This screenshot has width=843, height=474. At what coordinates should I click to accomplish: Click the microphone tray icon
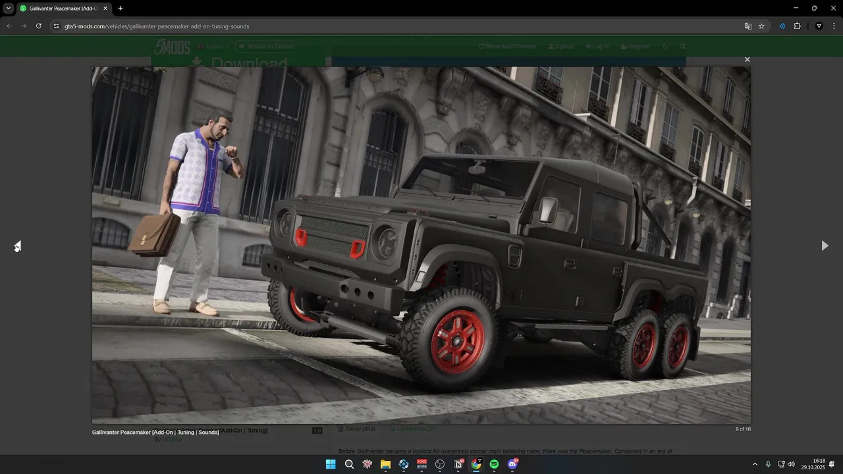pyautogui.click(x=768, y=464)
